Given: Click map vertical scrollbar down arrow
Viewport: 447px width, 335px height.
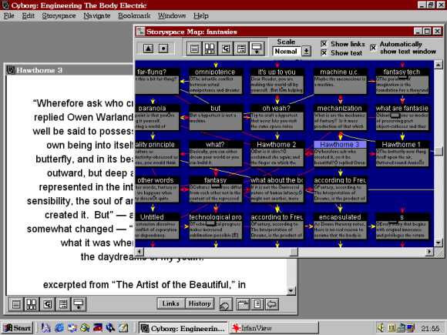Looking at the screenshot, I should click(439, 243).
